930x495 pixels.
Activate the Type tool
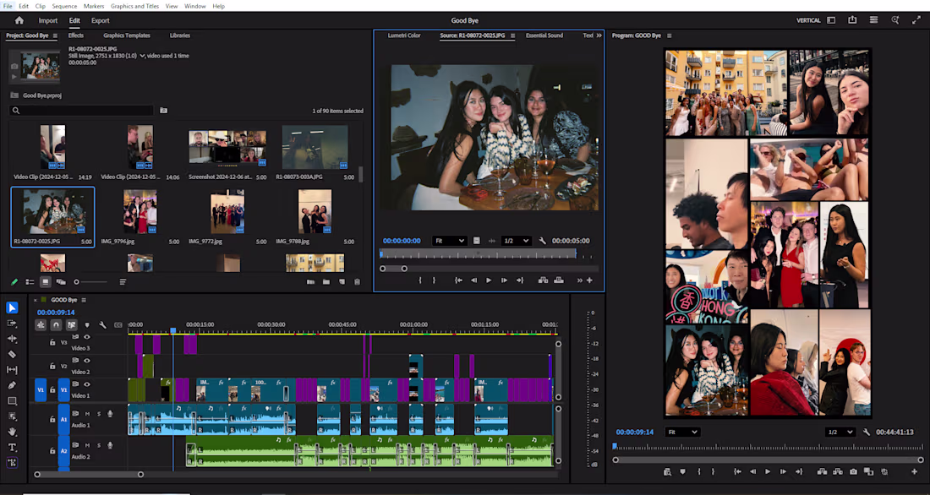pos(12,447)
